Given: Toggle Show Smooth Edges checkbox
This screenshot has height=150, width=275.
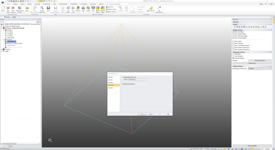Looking at the screenshot, I should 233,38.
